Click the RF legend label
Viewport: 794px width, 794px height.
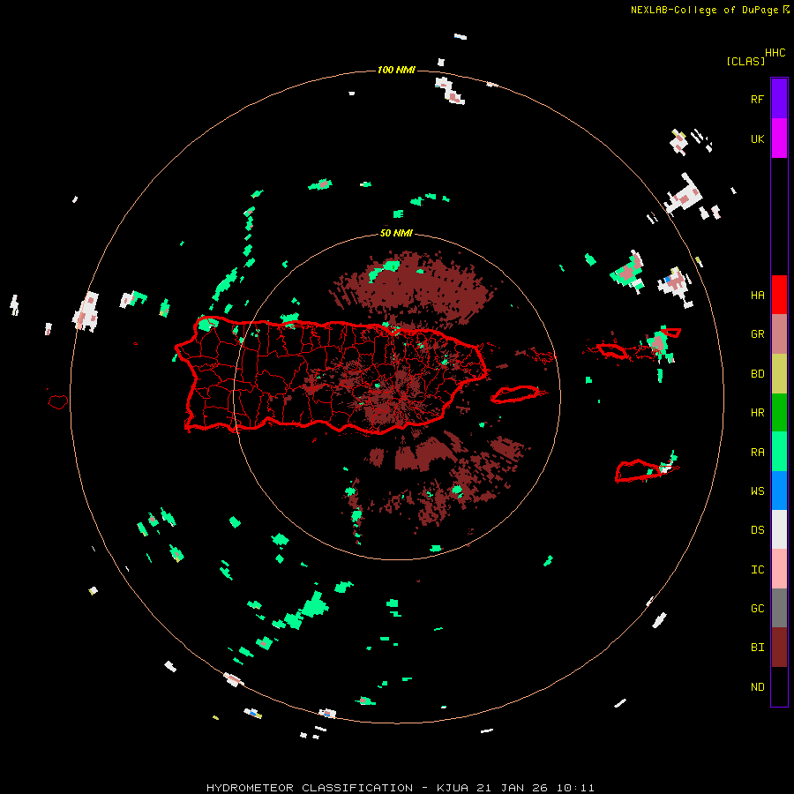(x=757, y=99)
